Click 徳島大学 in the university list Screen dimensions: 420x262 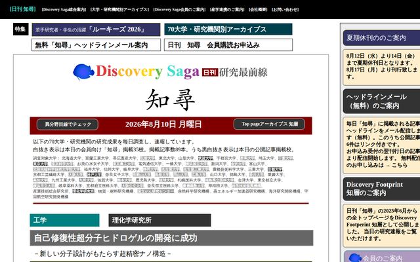tap(238, 175)
